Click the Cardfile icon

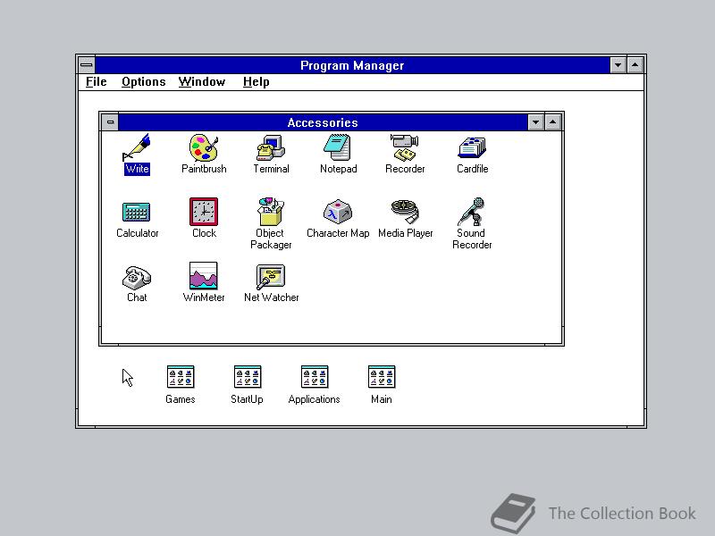click(x=473, y=147)
